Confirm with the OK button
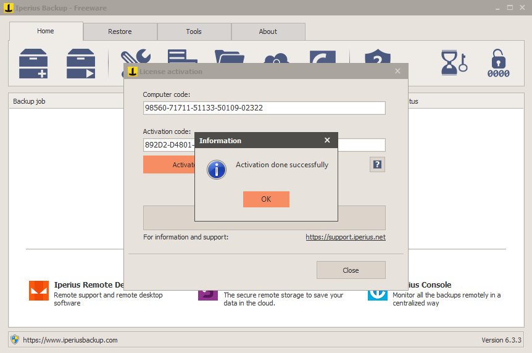 [x=267, y=199]
